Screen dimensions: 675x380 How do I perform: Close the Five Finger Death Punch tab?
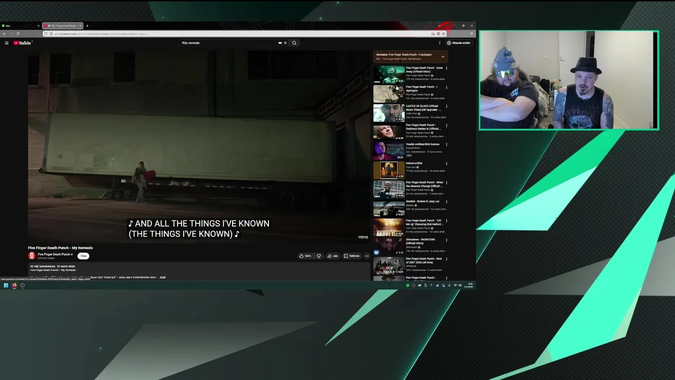coord(80,25)
